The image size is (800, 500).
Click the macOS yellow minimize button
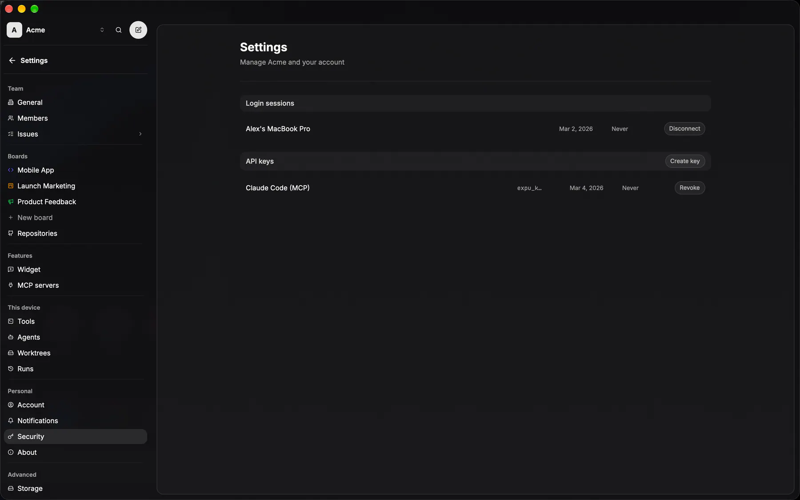[x=22, y=9]
